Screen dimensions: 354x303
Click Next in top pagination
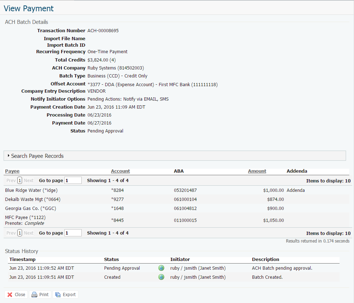pos(29,180)
